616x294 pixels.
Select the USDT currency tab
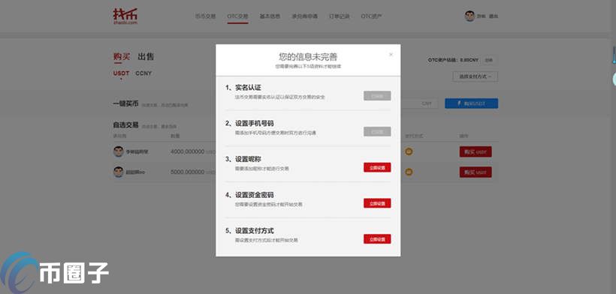point(121,73)
